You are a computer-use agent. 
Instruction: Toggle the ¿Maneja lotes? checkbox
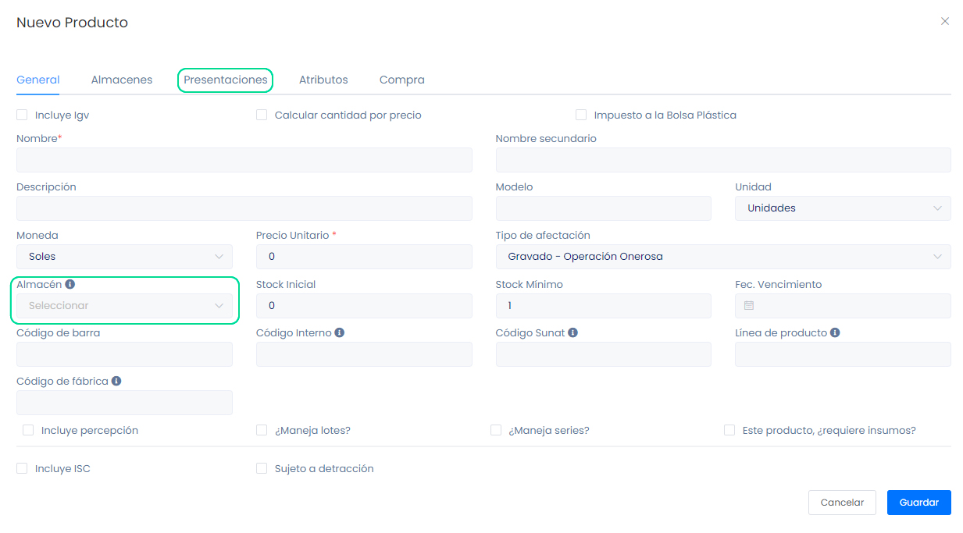[x=262, y=430]
